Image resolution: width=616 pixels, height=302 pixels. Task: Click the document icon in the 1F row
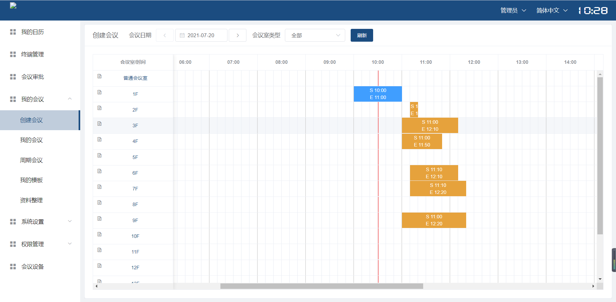point(99,92)
